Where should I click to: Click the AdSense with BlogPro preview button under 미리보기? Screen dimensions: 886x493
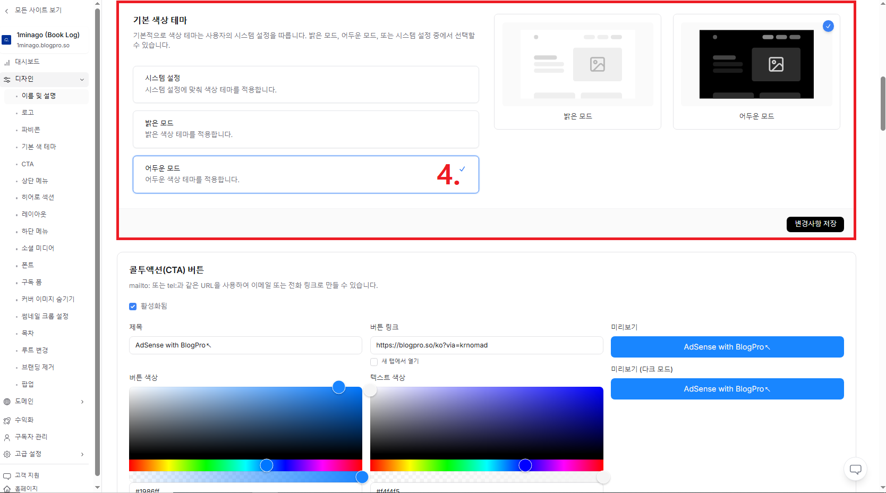(x=727, y=347)
